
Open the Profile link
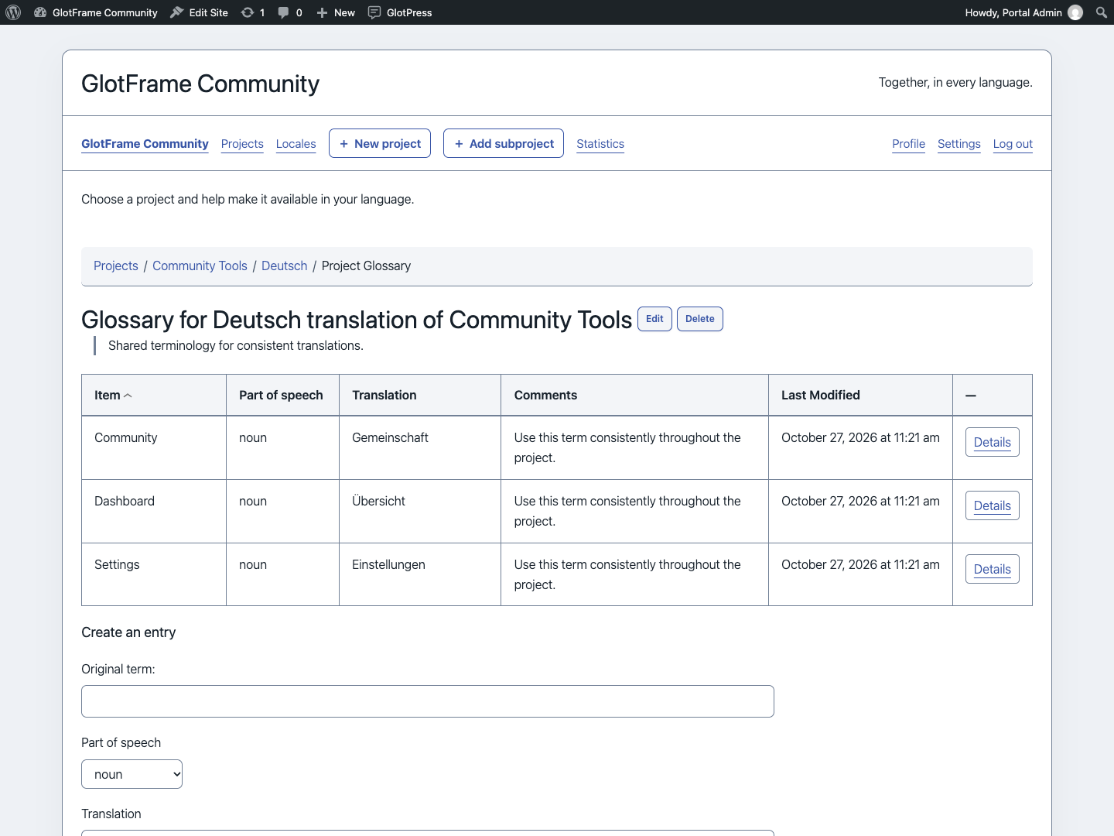click(x=908, y=144)
